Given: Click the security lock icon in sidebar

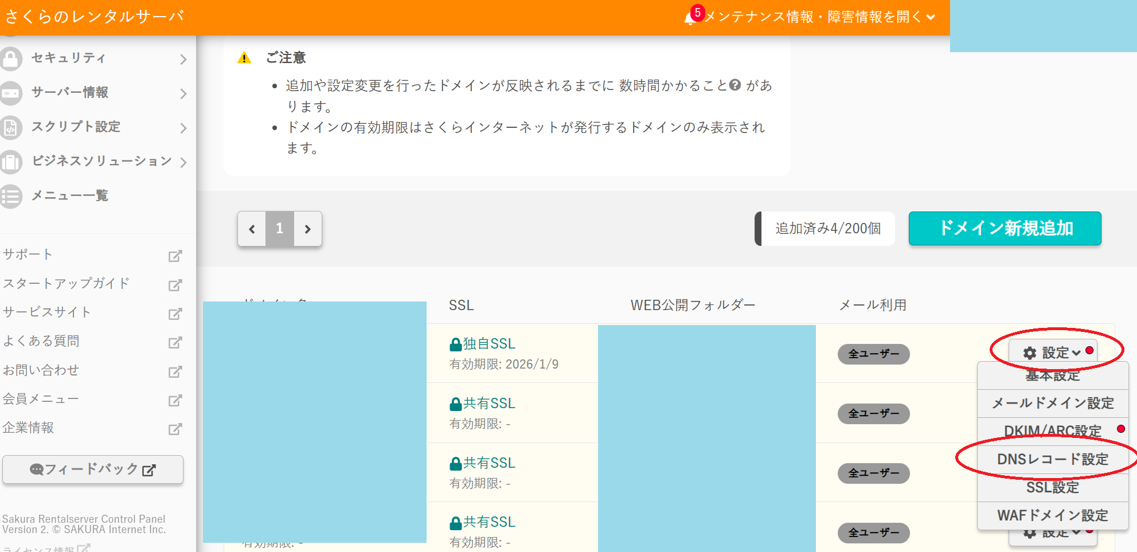Looking at the screenshot, I should 10,58.
